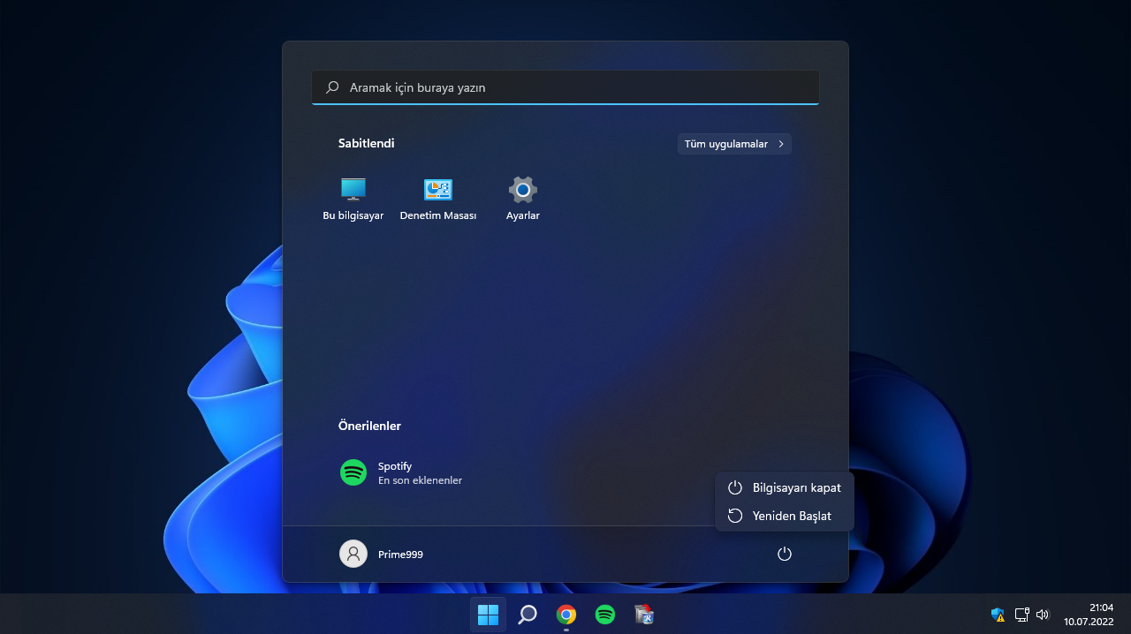1131x634 pixels.
Task: Click the power button in Start menu
Action: [785, 555]
